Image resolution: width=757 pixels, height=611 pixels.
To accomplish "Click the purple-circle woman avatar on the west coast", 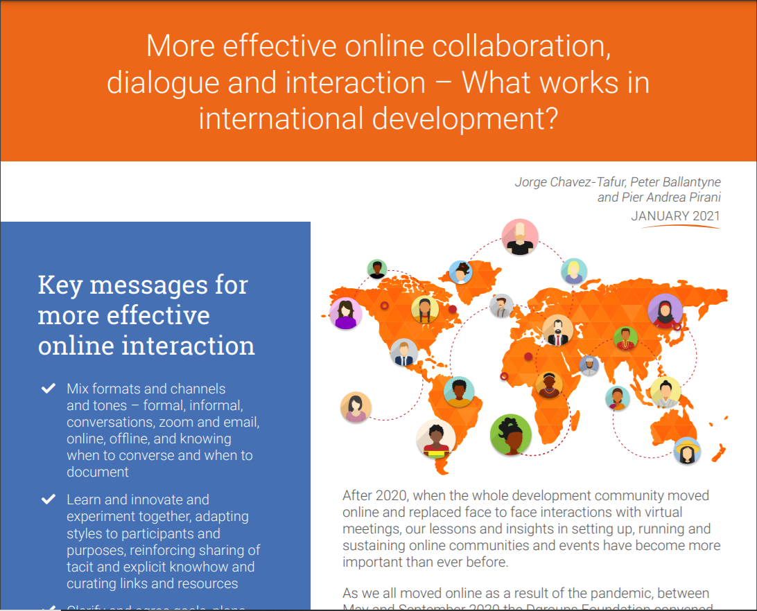I will tap(345, 313).
